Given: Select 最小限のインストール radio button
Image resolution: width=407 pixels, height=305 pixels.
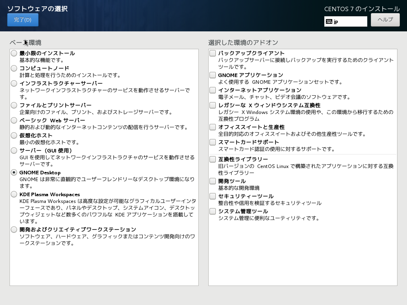Looking at the screenshot, I should pyautogui.click(x=14, y=54).
